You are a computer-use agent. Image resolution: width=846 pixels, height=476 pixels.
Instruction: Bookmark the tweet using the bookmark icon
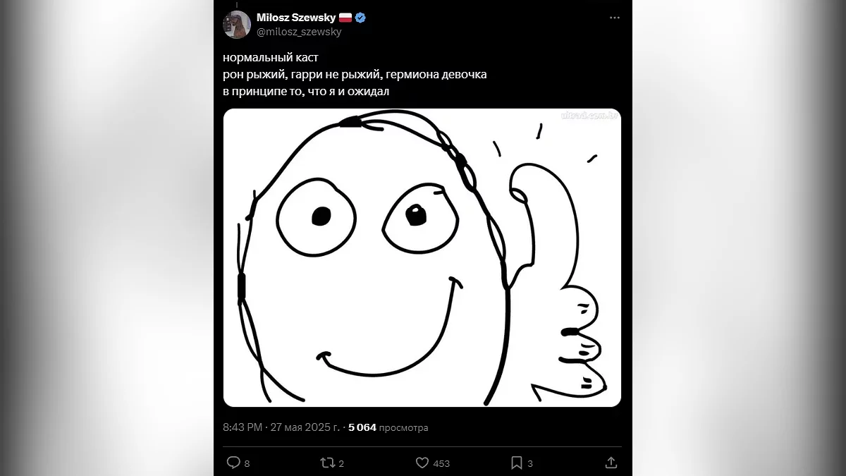tap(516, 463)
